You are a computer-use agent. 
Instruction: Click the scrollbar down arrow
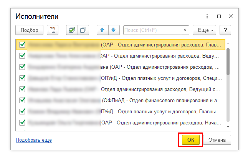228,126
